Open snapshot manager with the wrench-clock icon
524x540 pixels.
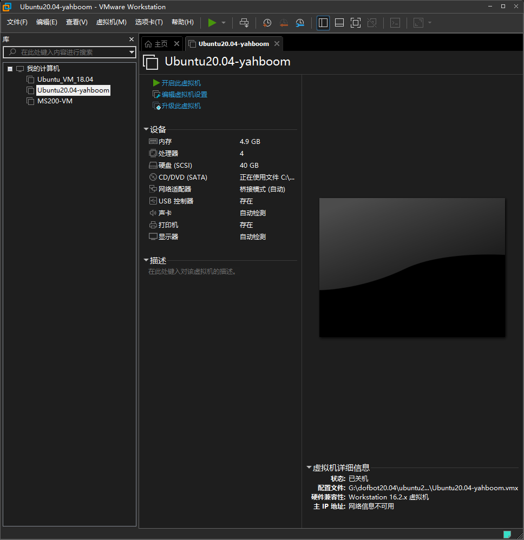click(300, 23)
